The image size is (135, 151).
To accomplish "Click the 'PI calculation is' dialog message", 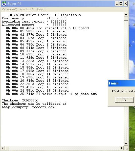I will click(x=123, y=91).
